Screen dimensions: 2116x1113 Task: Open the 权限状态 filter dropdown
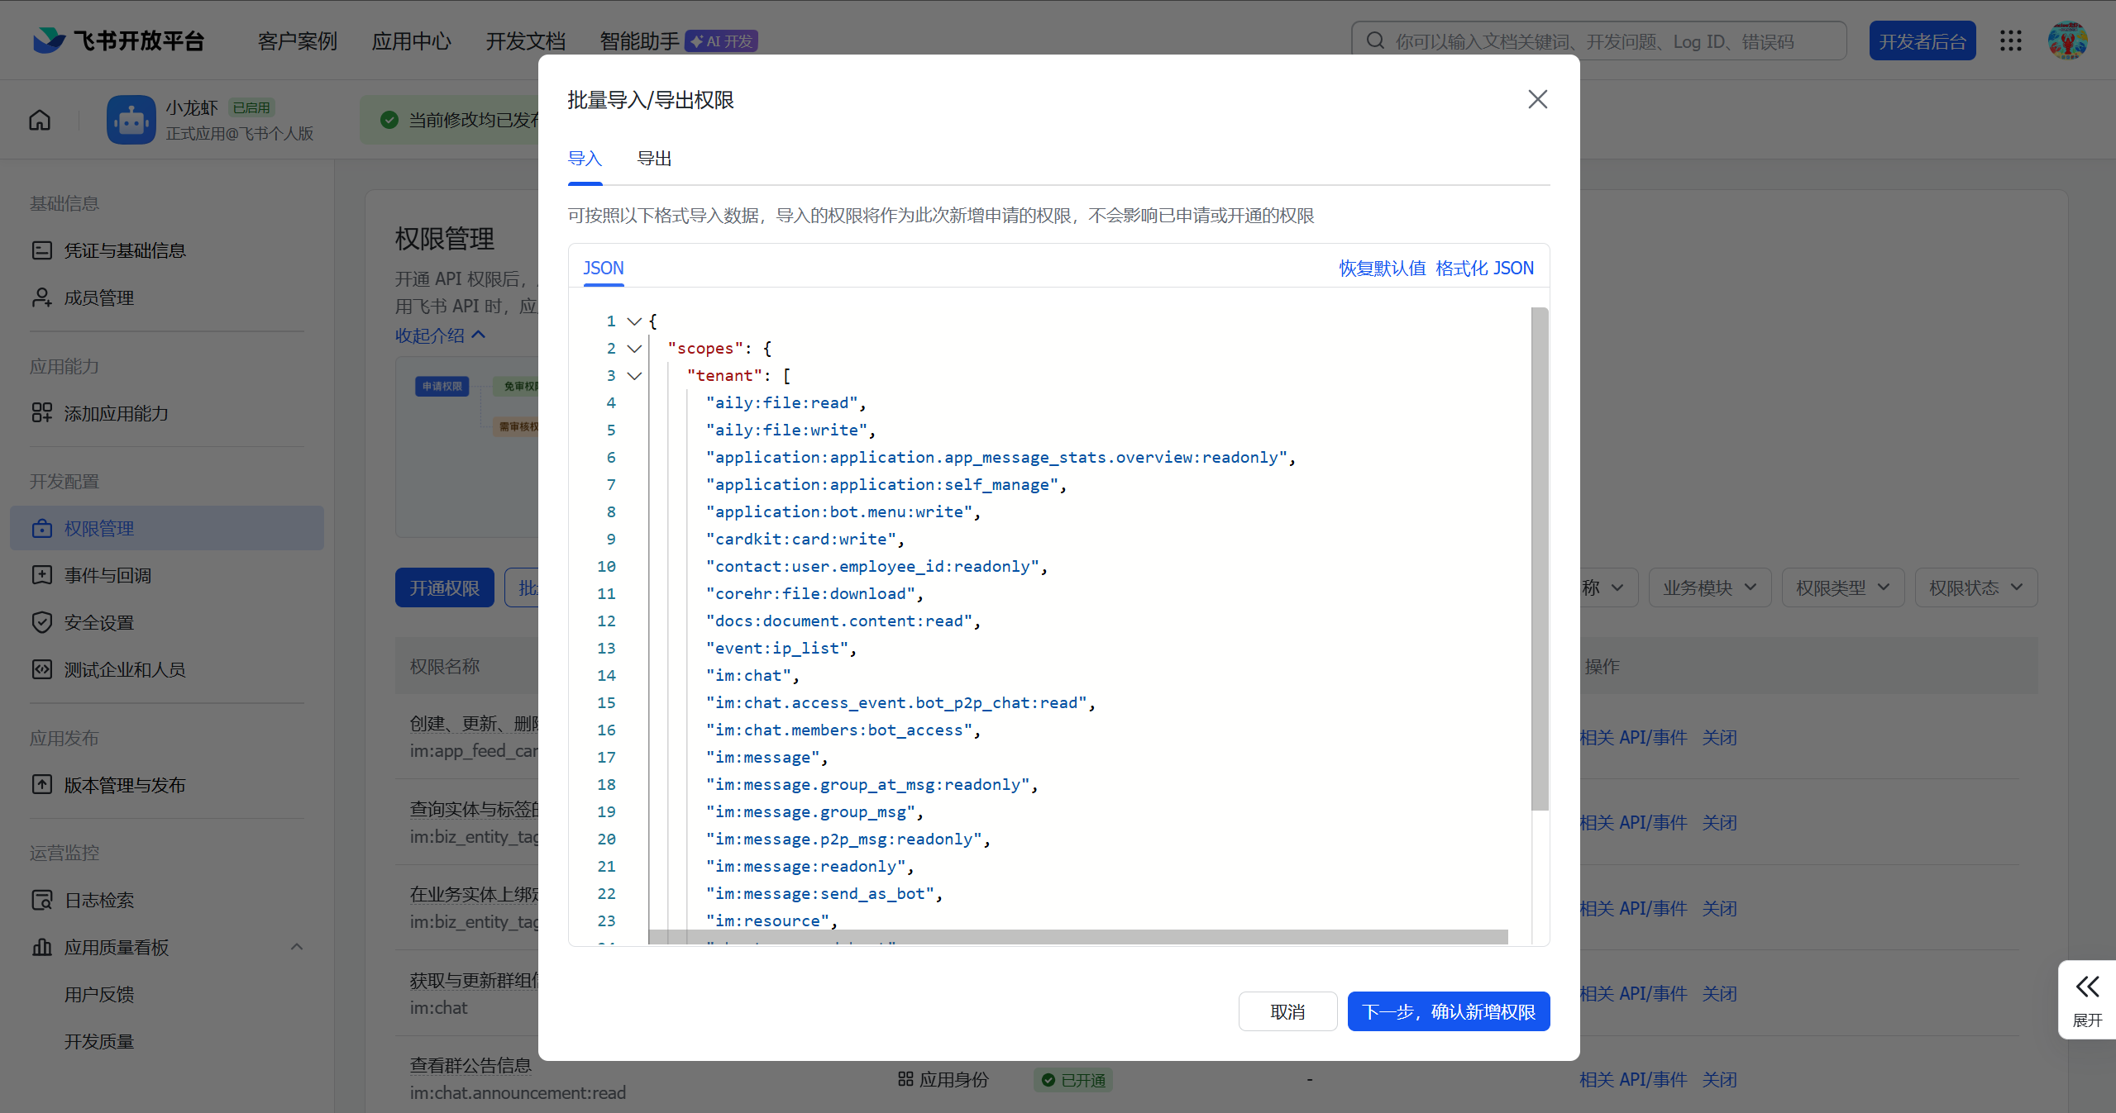[1975, 587]
